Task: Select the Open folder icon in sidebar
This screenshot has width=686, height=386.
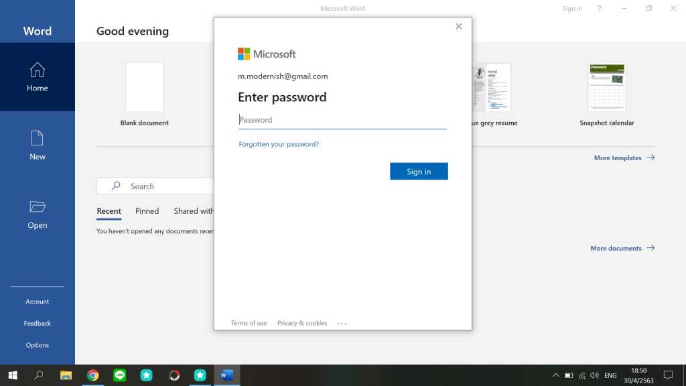Action: [x=38, y=206]
